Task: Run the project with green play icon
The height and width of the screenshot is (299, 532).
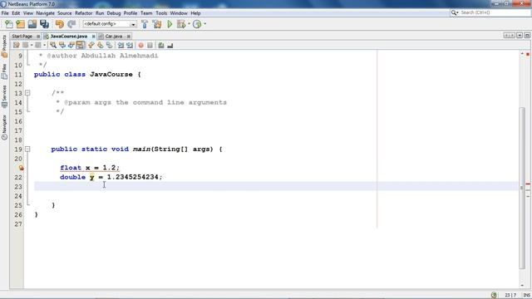Action: click(170, 24)
